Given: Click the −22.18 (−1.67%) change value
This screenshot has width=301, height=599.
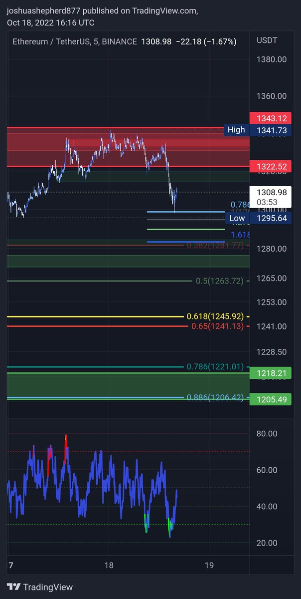Looking at the screenshot, I should click(x=206, y=41).
